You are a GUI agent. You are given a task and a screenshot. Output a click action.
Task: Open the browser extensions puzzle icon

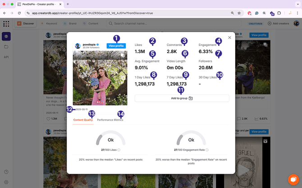[279, 13]
